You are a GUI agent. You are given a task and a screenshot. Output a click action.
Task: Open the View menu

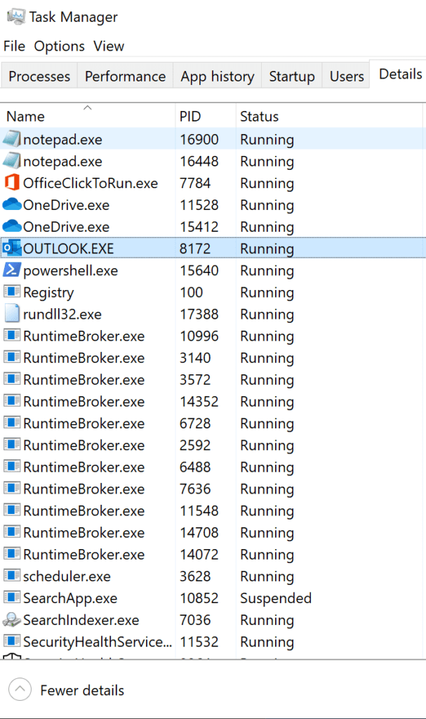pyautogui.click(x=109, y=46)
